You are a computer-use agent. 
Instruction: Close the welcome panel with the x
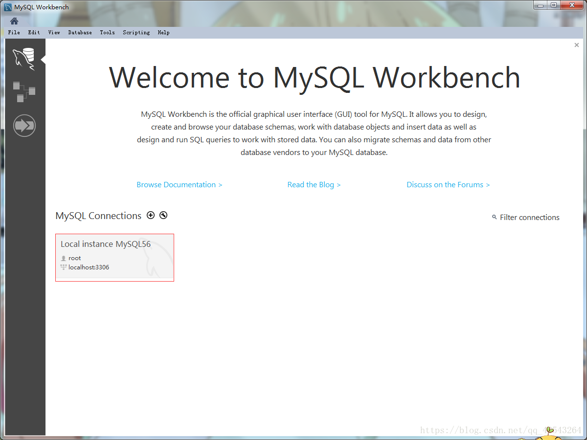(x=577, y=45)
